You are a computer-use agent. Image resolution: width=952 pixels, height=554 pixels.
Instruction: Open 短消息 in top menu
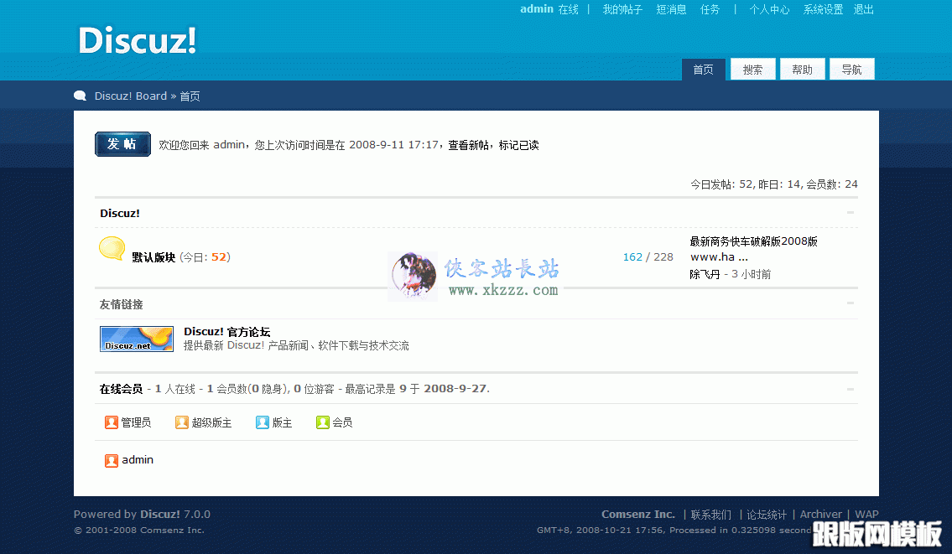click(672, 9)
